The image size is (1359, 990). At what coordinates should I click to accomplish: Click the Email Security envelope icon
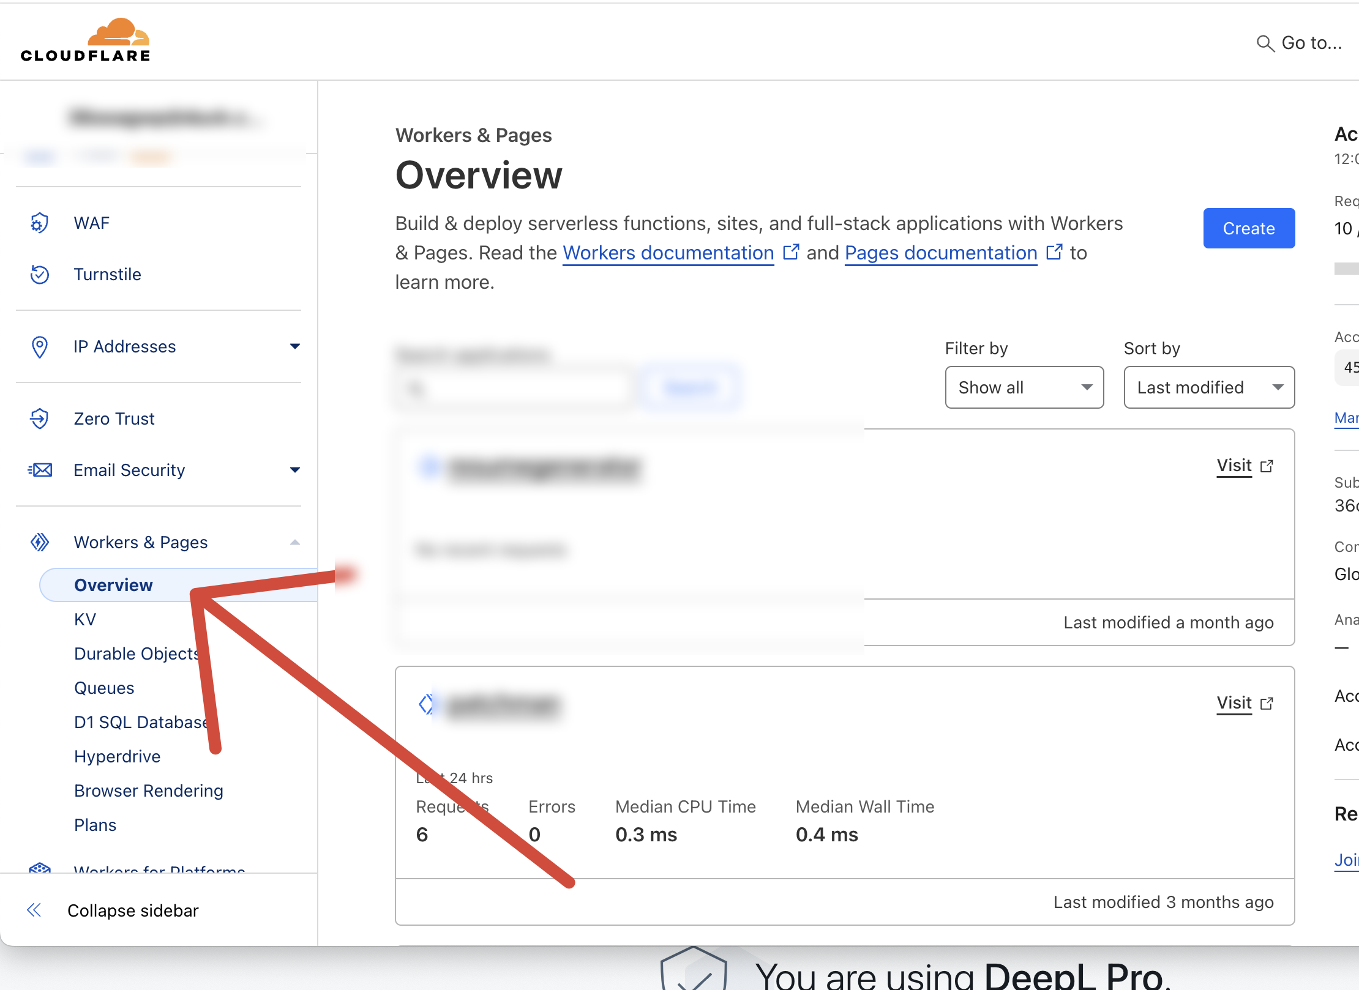tap(40, 470)
